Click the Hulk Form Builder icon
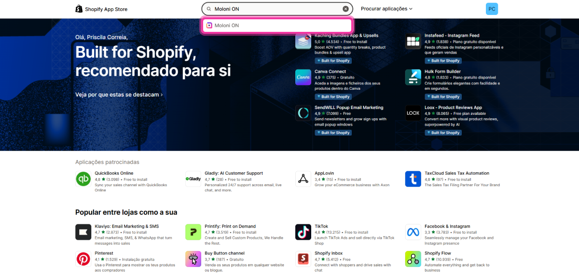The height and width of the screenshot is (275, 579). [x=413, y=77]
